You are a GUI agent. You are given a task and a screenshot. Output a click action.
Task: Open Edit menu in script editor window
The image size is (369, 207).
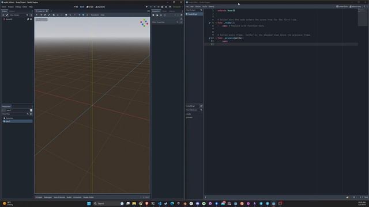[x=192, y=6]
